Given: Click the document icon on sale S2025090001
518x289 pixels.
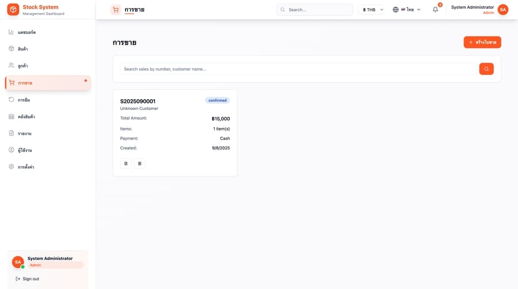Looking at the screenshot, I should 126,163.
